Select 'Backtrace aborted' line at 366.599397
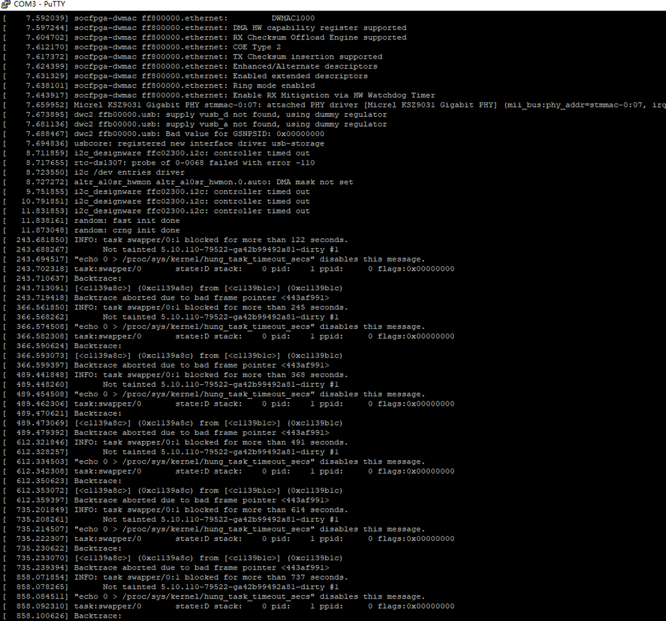Image resolution: width=666 pixels, height=621 pixels. tap(166, 365)
